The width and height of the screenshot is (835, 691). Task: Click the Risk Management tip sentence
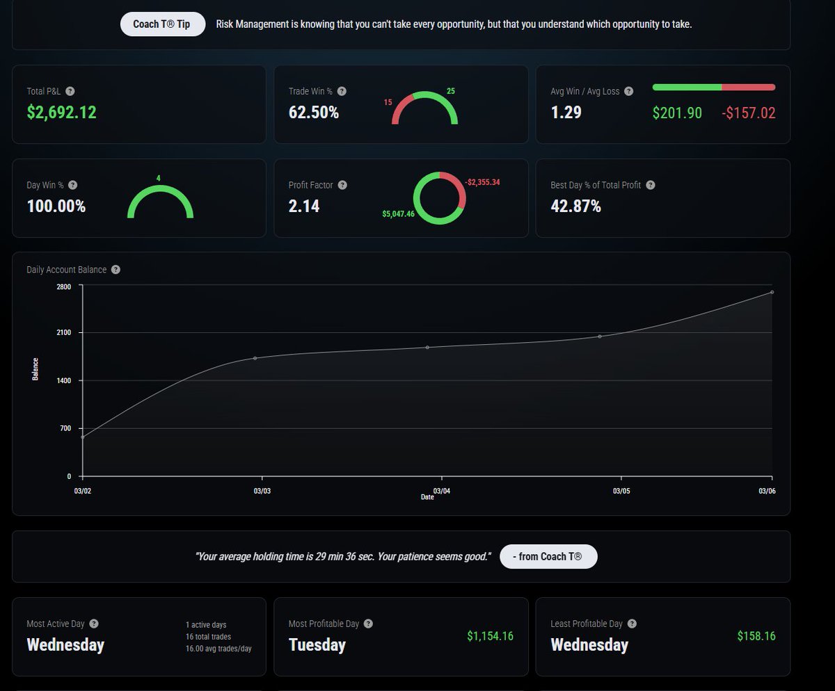pyautogui.click(x=454, y=24)
